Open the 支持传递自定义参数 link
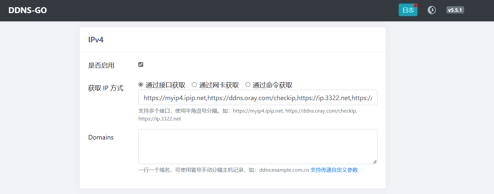 [334, 170]
